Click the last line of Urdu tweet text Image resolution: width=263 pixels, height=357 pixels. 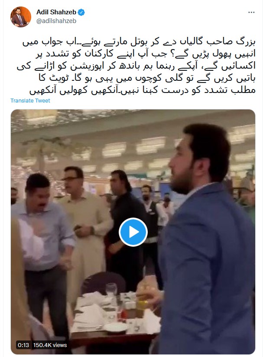[143, 90]
